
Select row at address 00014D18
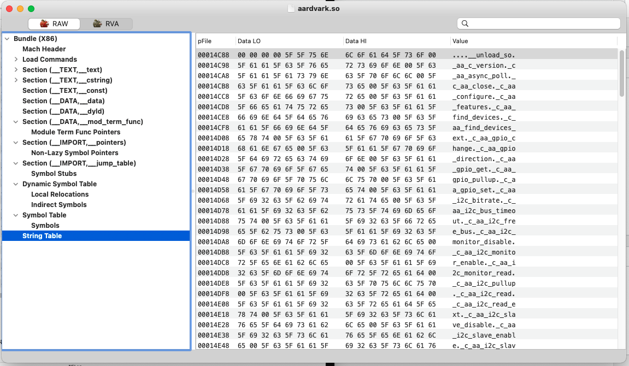407,149
